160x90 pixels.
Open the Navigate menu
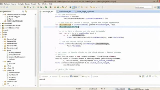20,4
